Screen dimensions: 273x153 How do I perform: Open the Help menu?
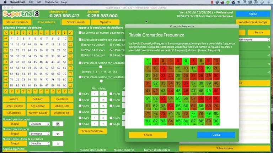(x=64, y=2)
